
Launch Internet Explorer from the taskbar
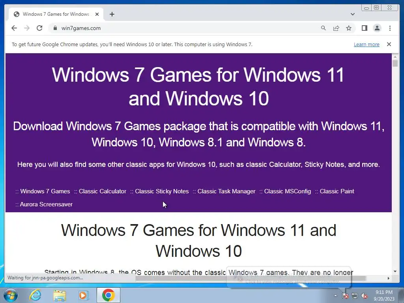point(35,295)
